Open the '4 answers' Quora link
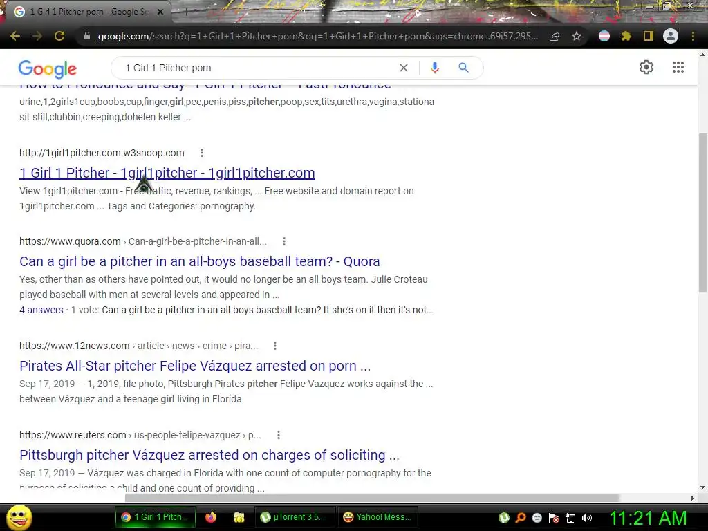This screenshot has width=708, height=531. pos(41,310)
